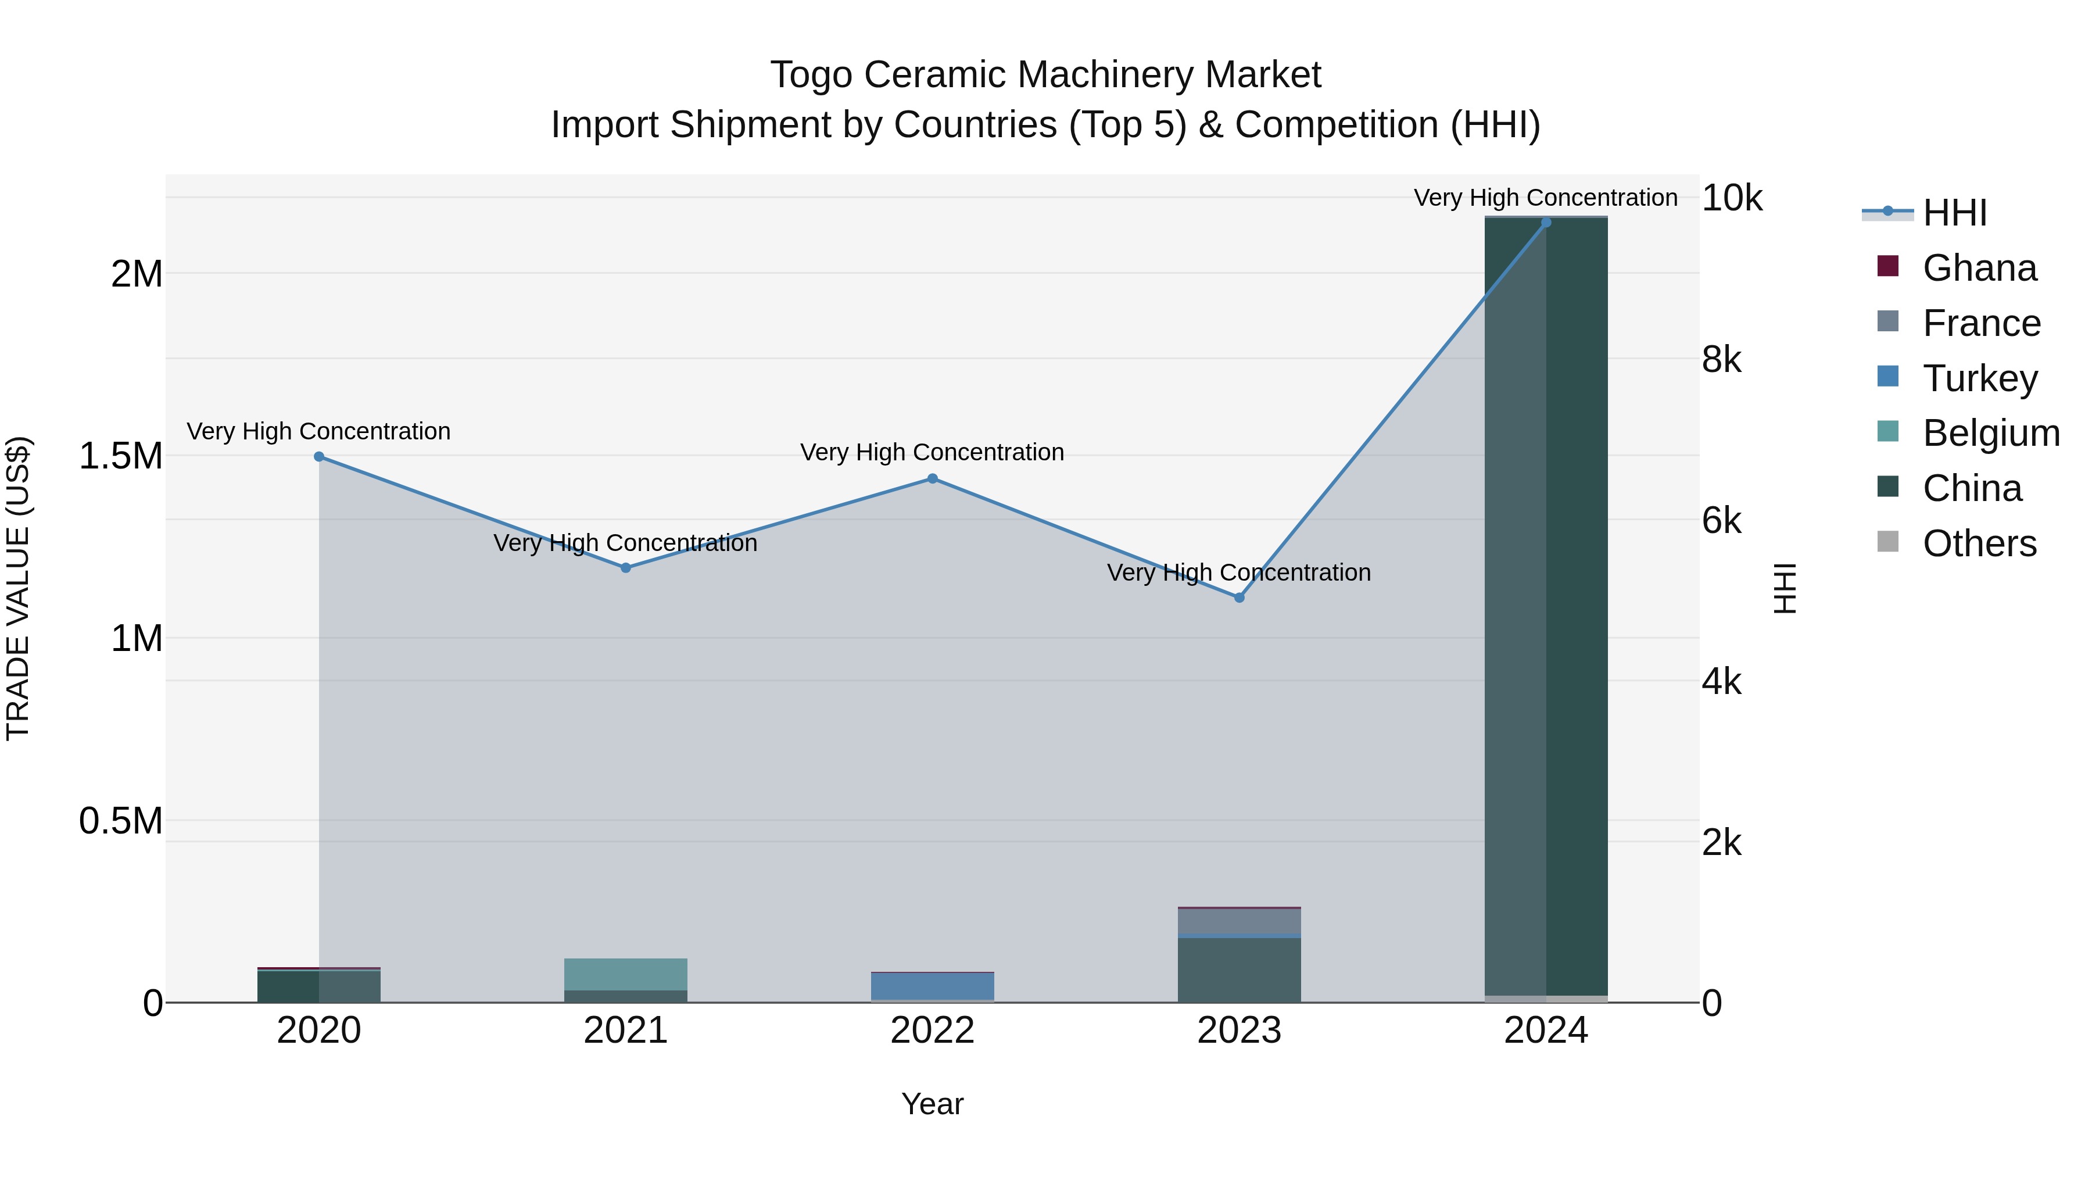
Task: Click the 2021 Very High Concentration annotation
Action: tap(626, 543)
